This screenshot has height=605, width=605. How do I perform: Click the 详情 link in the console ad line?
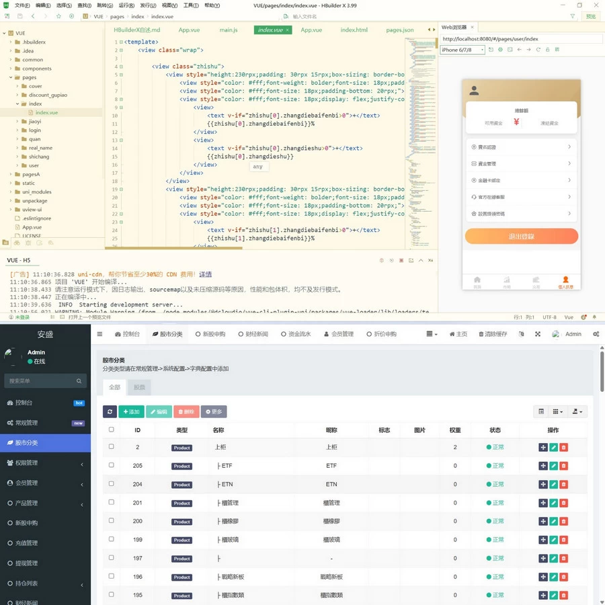(x=205, y=274)
